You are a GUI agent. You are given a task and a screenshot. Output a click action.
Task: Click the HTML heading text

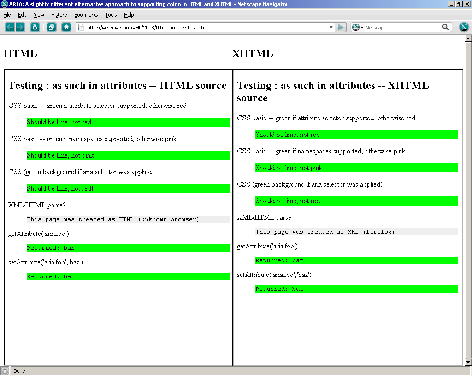coord(20,53)
